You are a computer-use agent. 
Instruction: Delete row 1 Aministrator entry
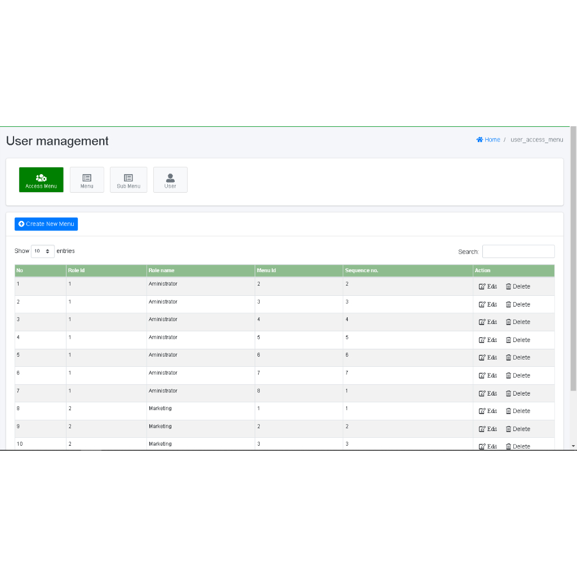(518, 286)
